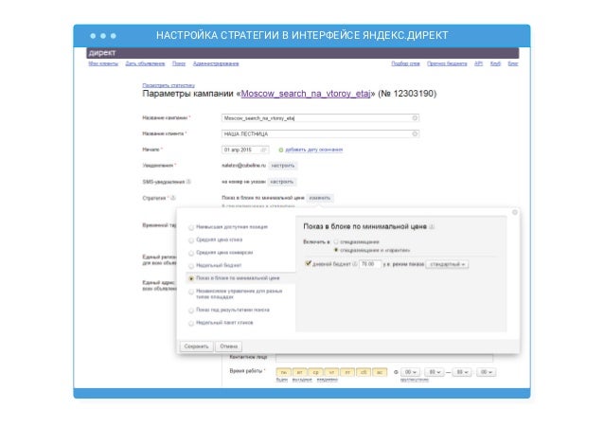The width and height of the screenshot is (604, 426).
Task: Select 'Недельный пакет кликов' strategy radio
Action: [x=191, y=323]
